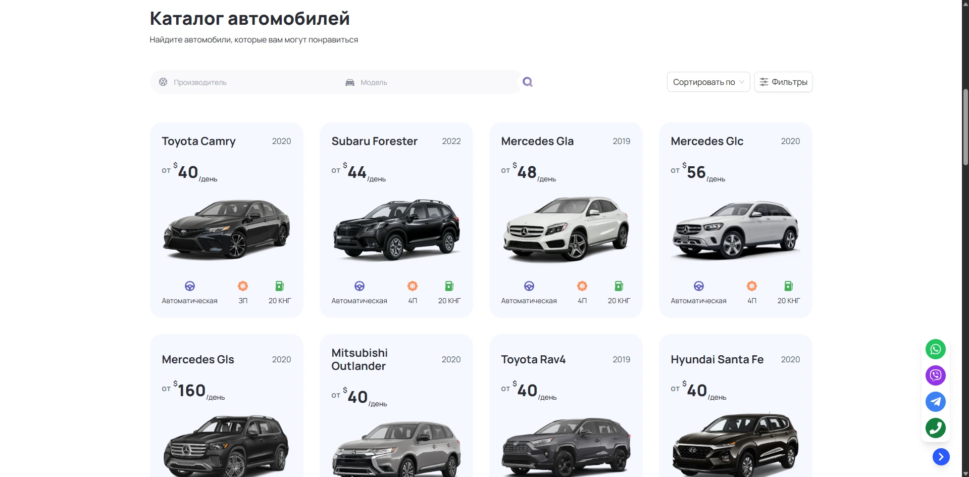Viewport: 969px width, 477px height.
Task: Click Mercedes Gla orange seats icon
Action: click(582, 286)
